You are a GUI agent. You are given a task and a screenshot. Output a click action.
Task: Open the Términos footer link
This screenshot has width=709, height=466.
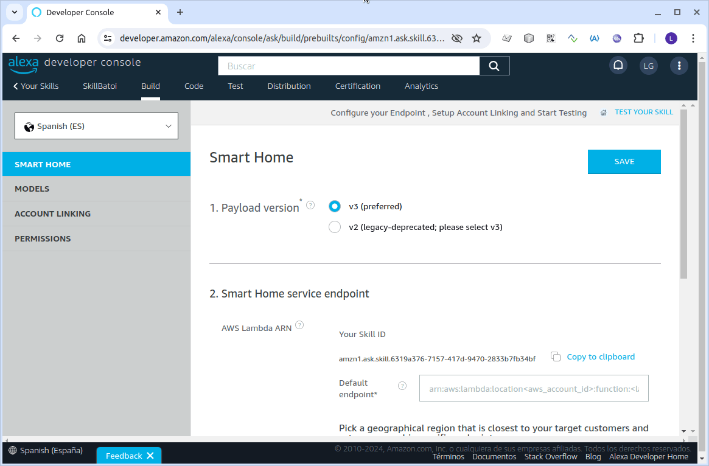click(448, 456)
